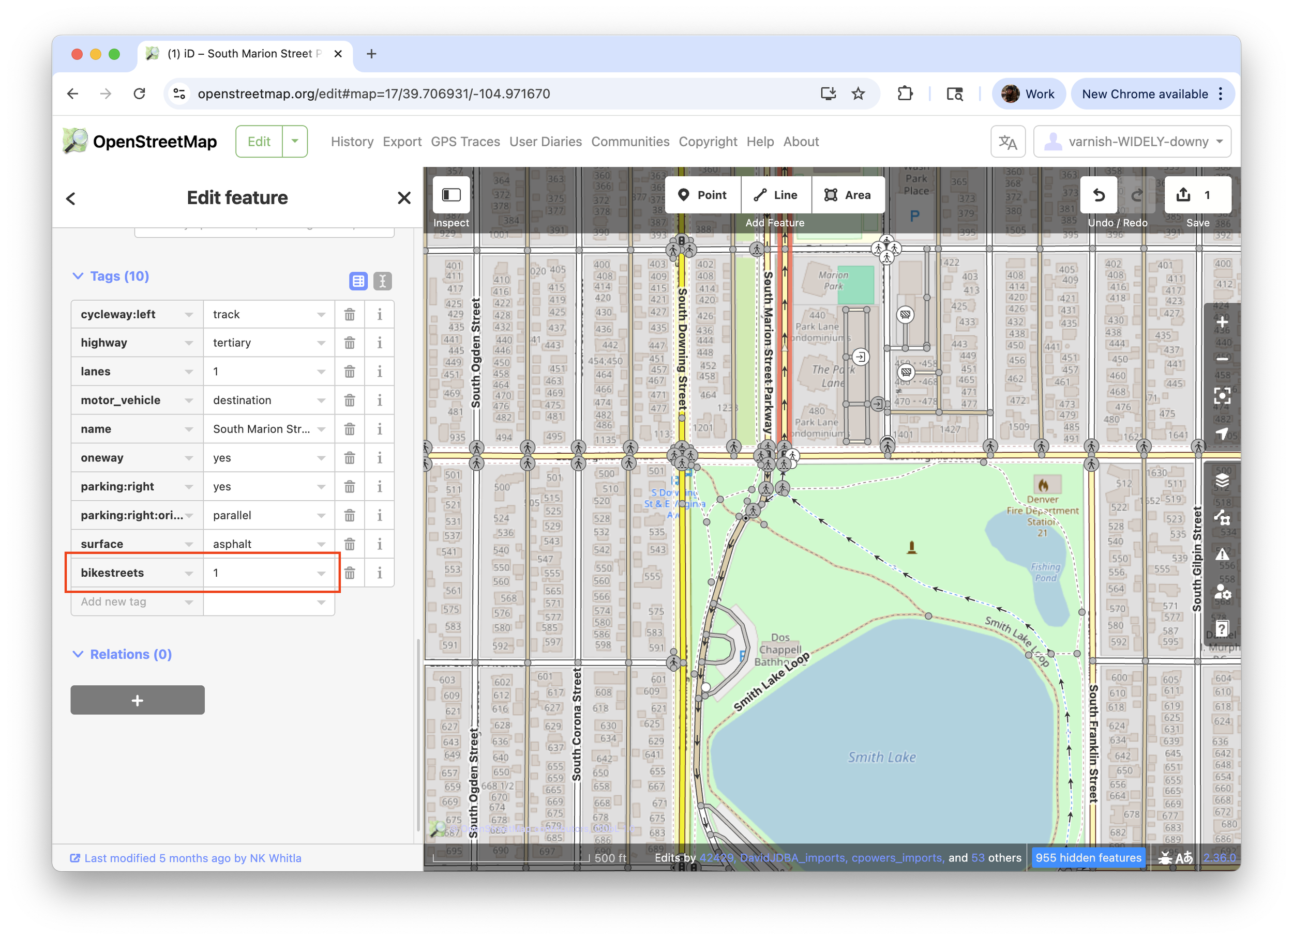Click the locate me arrow icon
The height and width of the screenshot is (940, 1293).
point(1221,434)
